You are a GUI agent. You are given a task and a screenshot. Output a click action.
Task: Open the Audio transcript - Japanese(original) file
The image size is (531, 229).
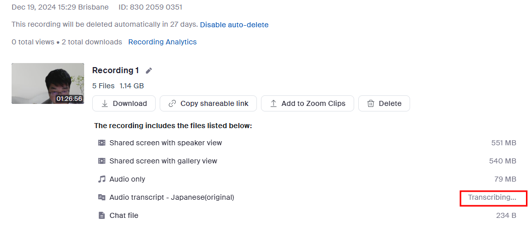172,197
